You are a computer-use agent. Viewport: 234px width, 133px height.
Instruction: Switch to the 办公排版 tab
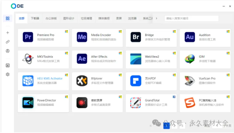point(51,18)
